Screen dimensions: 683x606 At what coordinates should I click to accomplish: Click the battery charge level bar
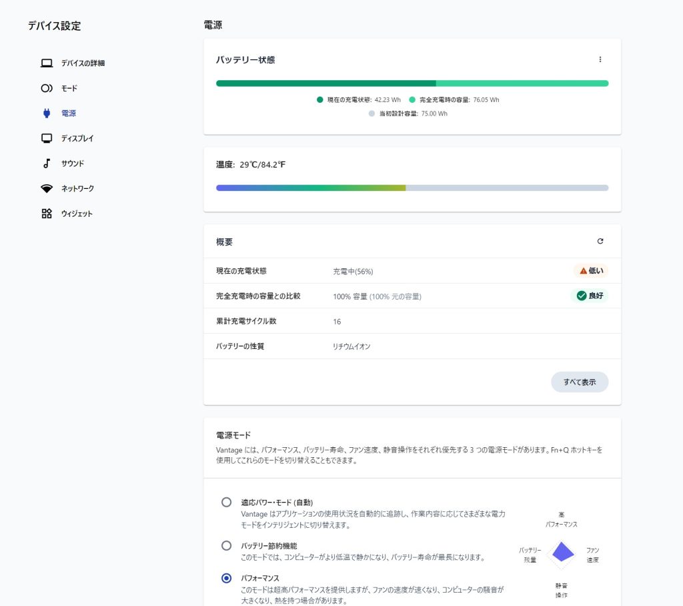[x=412, y=83]
